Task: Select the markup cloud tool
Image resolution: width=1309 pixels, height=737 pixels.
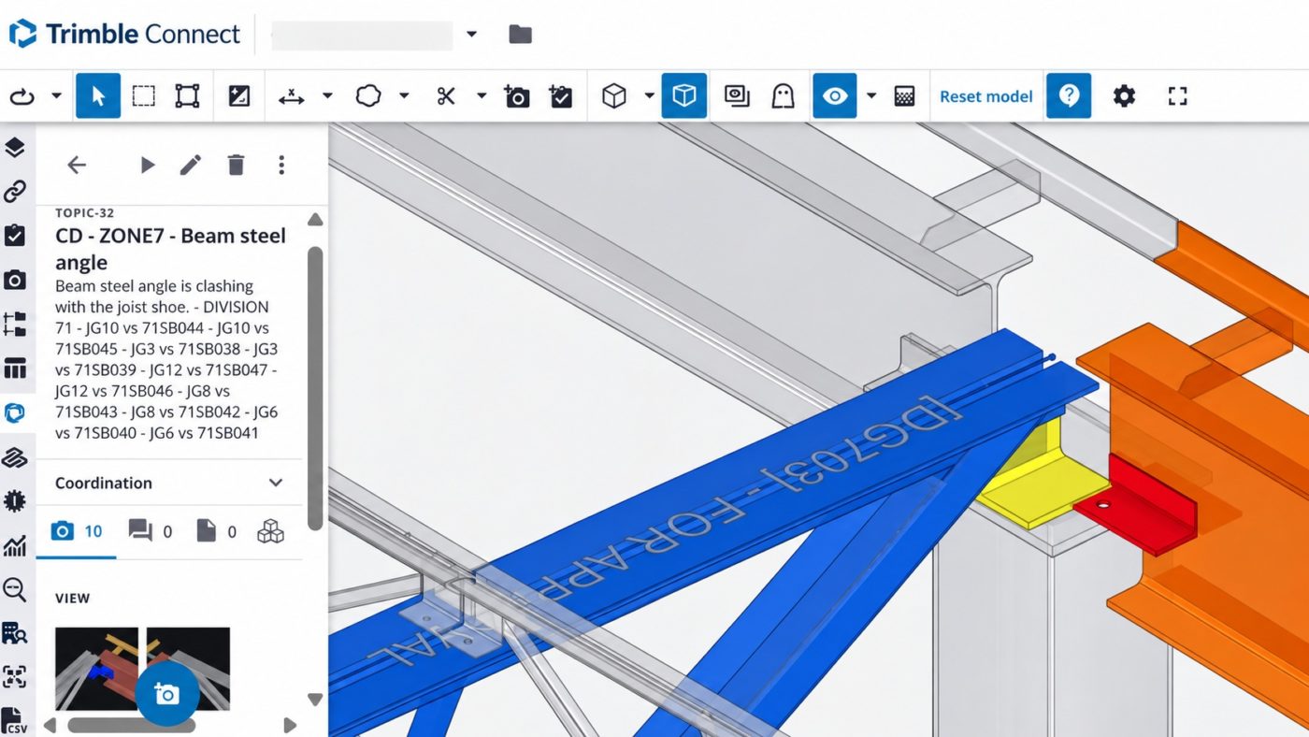Action: (368, 95)
